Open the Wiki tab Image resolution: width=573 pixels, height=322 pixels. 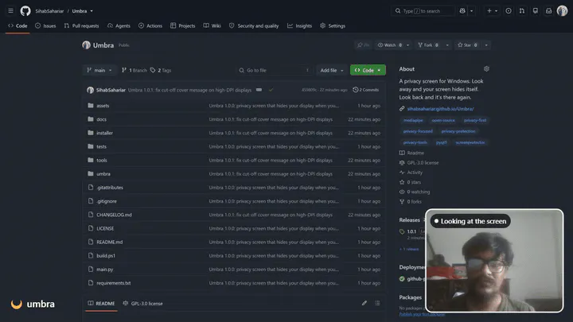(x=212, y=26)
